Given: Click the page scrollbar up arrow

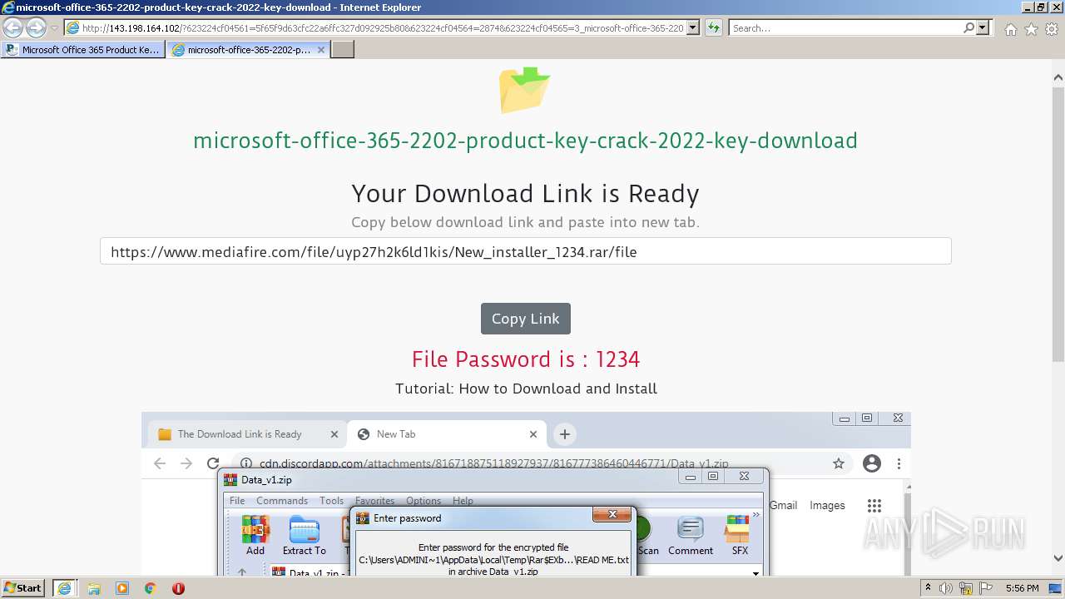Looking at the screenshot, I should (x=1058, y=77).
